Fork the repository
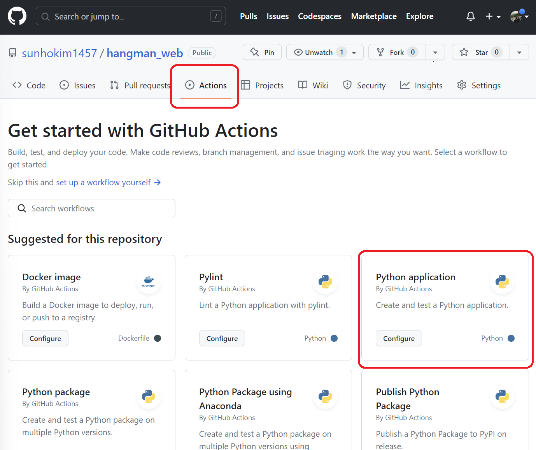 click(397, 52)
